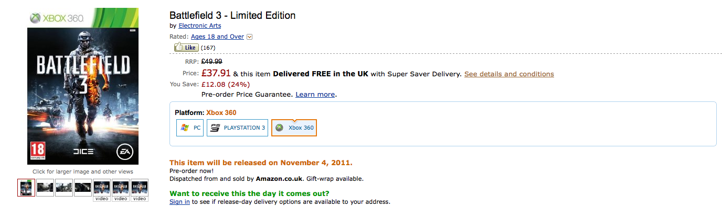View the second screenshot thumbnail
This screenshot has height=219, width=722.
pyautogui.click(x=45, y=188)
